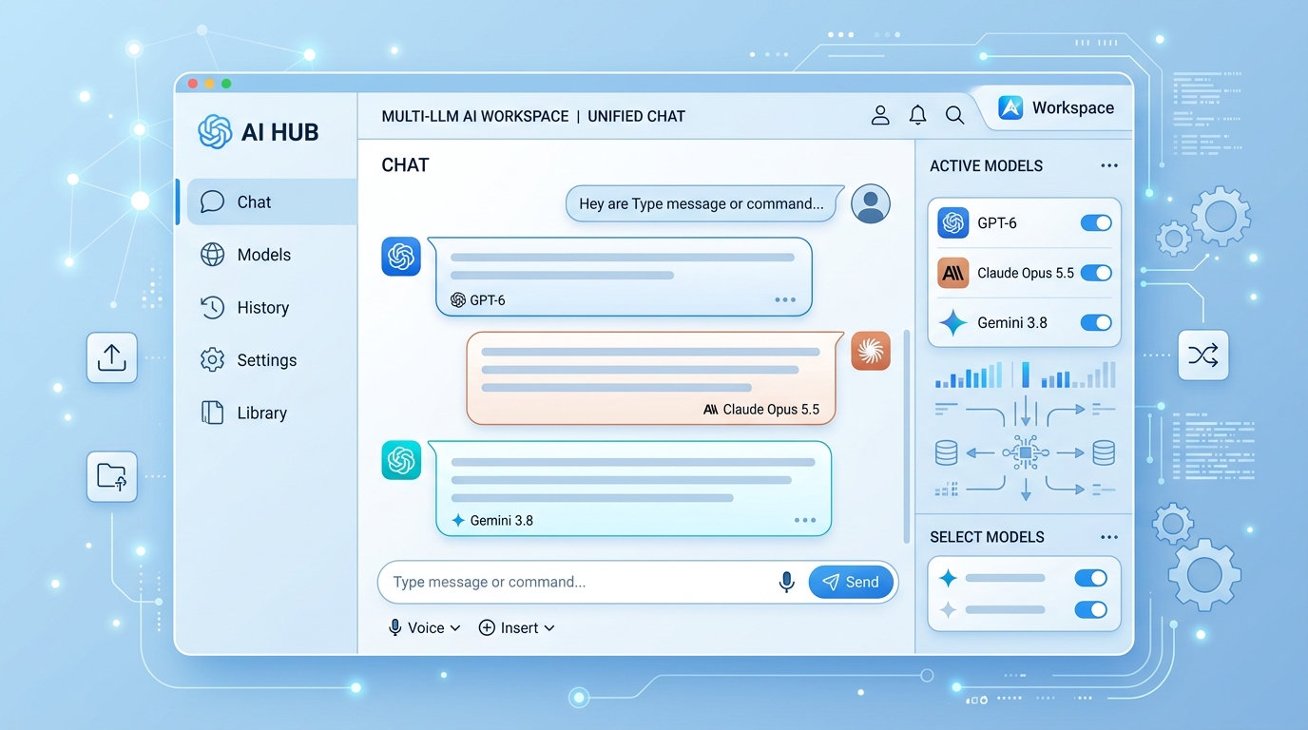1308x730 pixels.
Task: Click the "Gemini 3.8" label in the last reply
Action: [501, 521]
